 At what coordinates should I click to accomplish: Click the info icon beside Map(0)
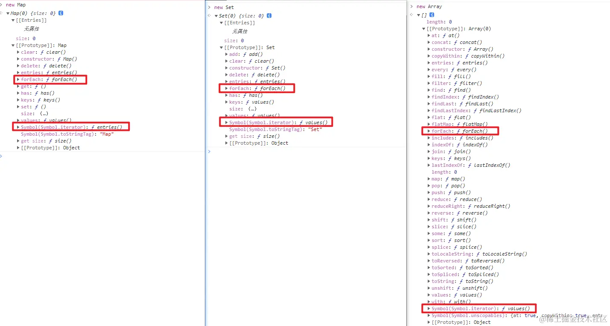coord(61,13)
